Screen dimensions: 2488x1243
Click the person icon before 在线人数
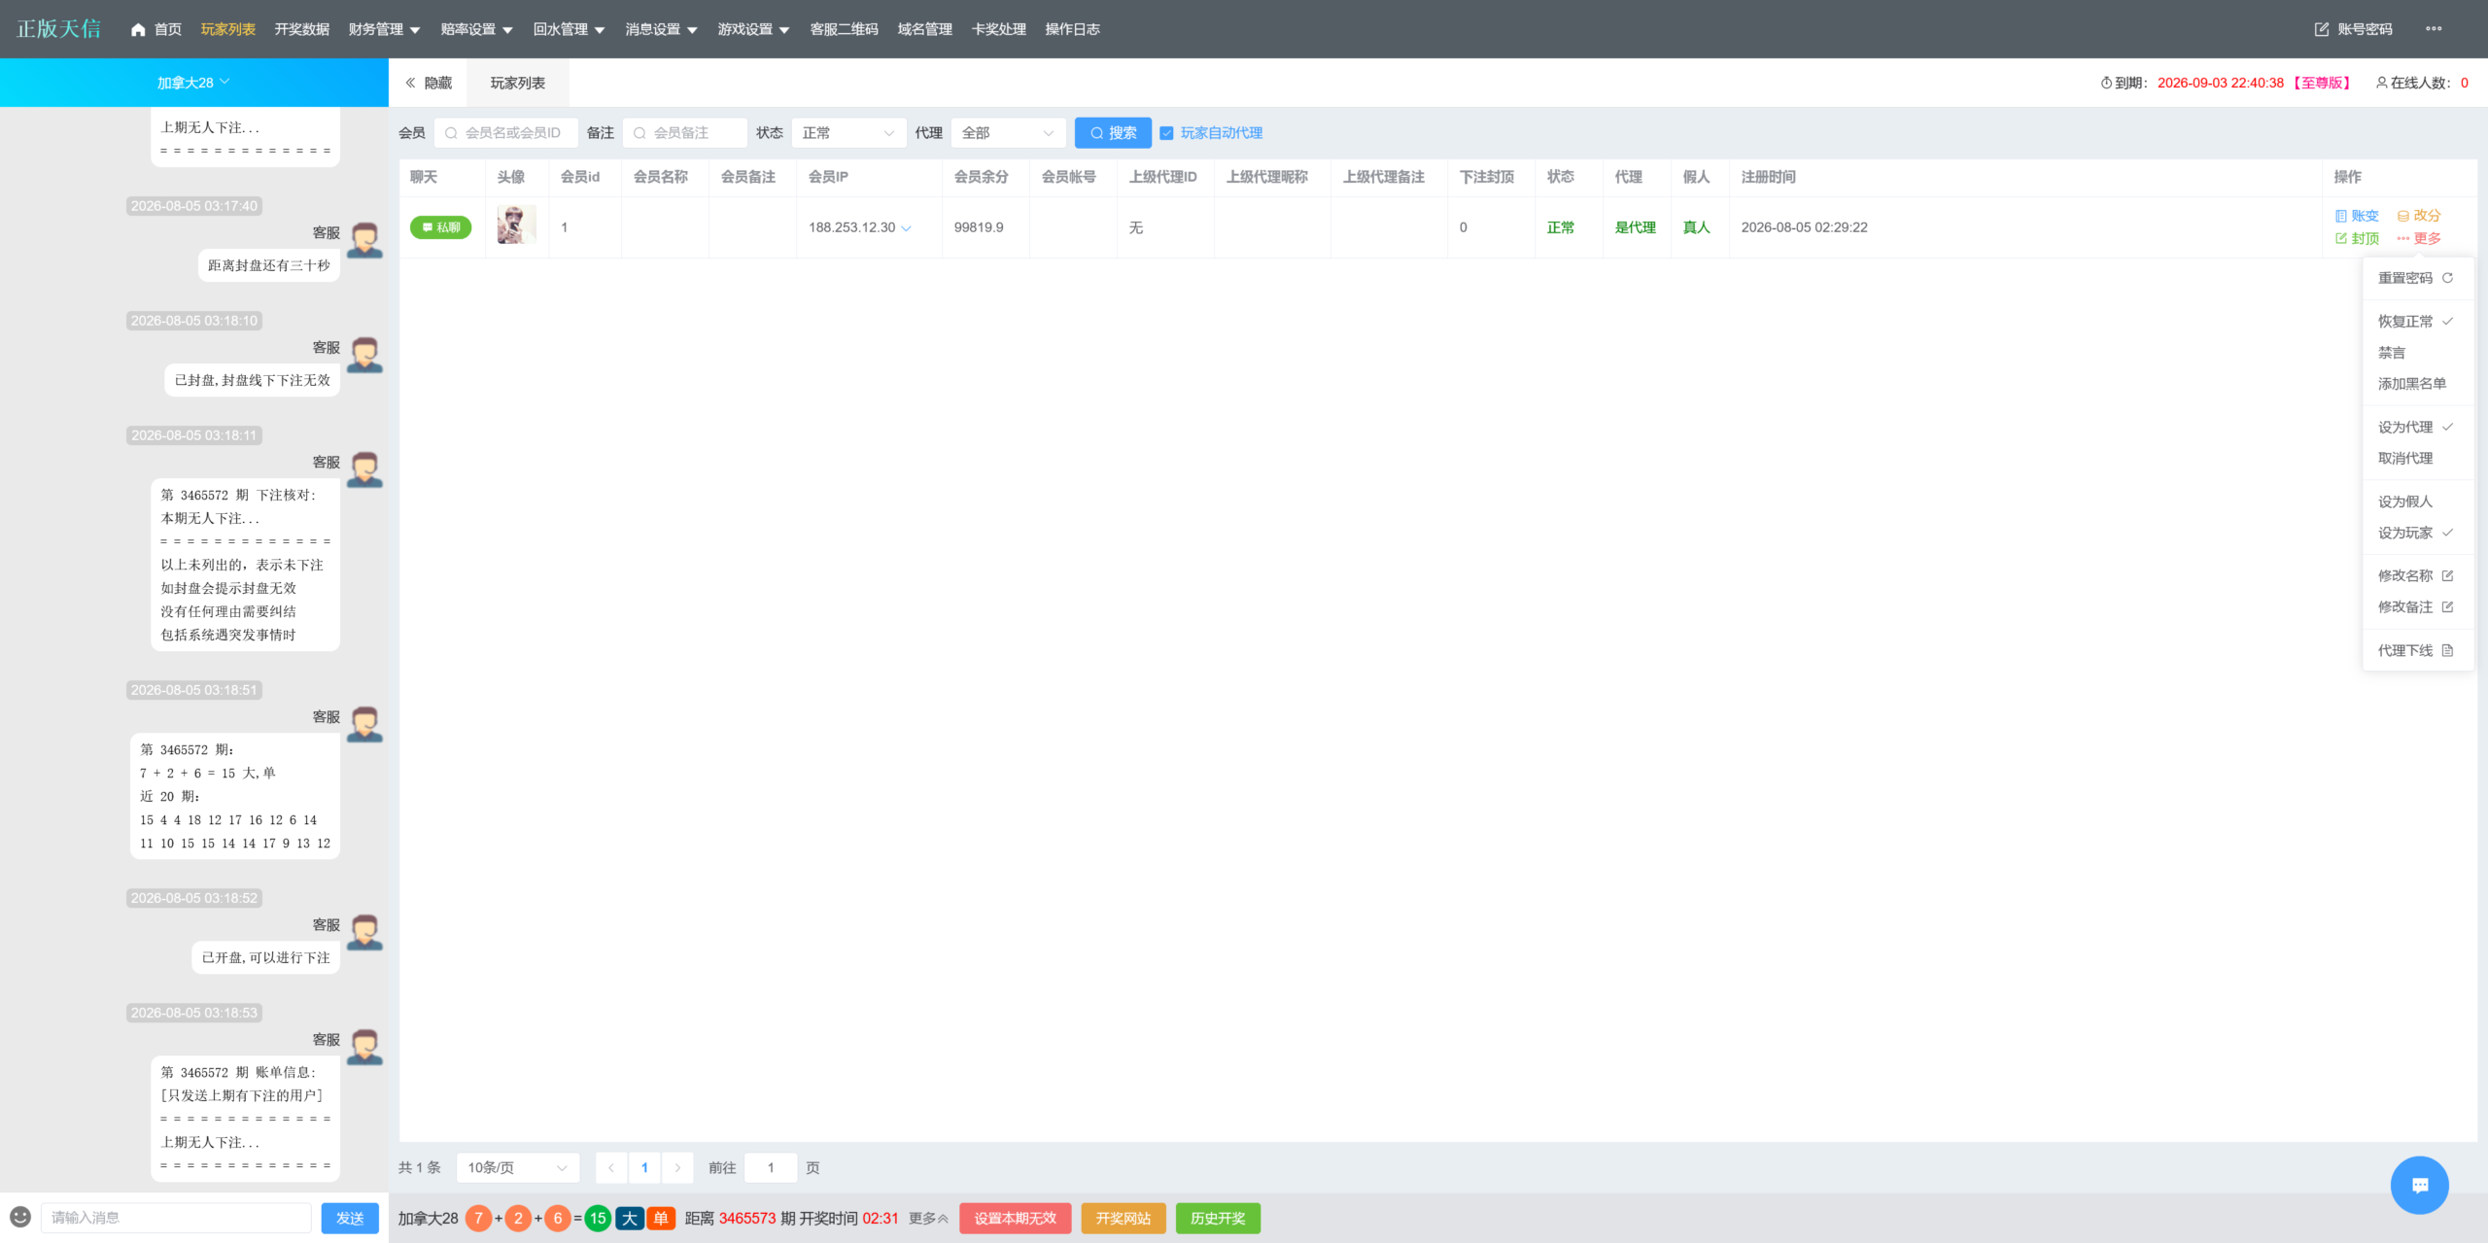(x=2382, y=83)
